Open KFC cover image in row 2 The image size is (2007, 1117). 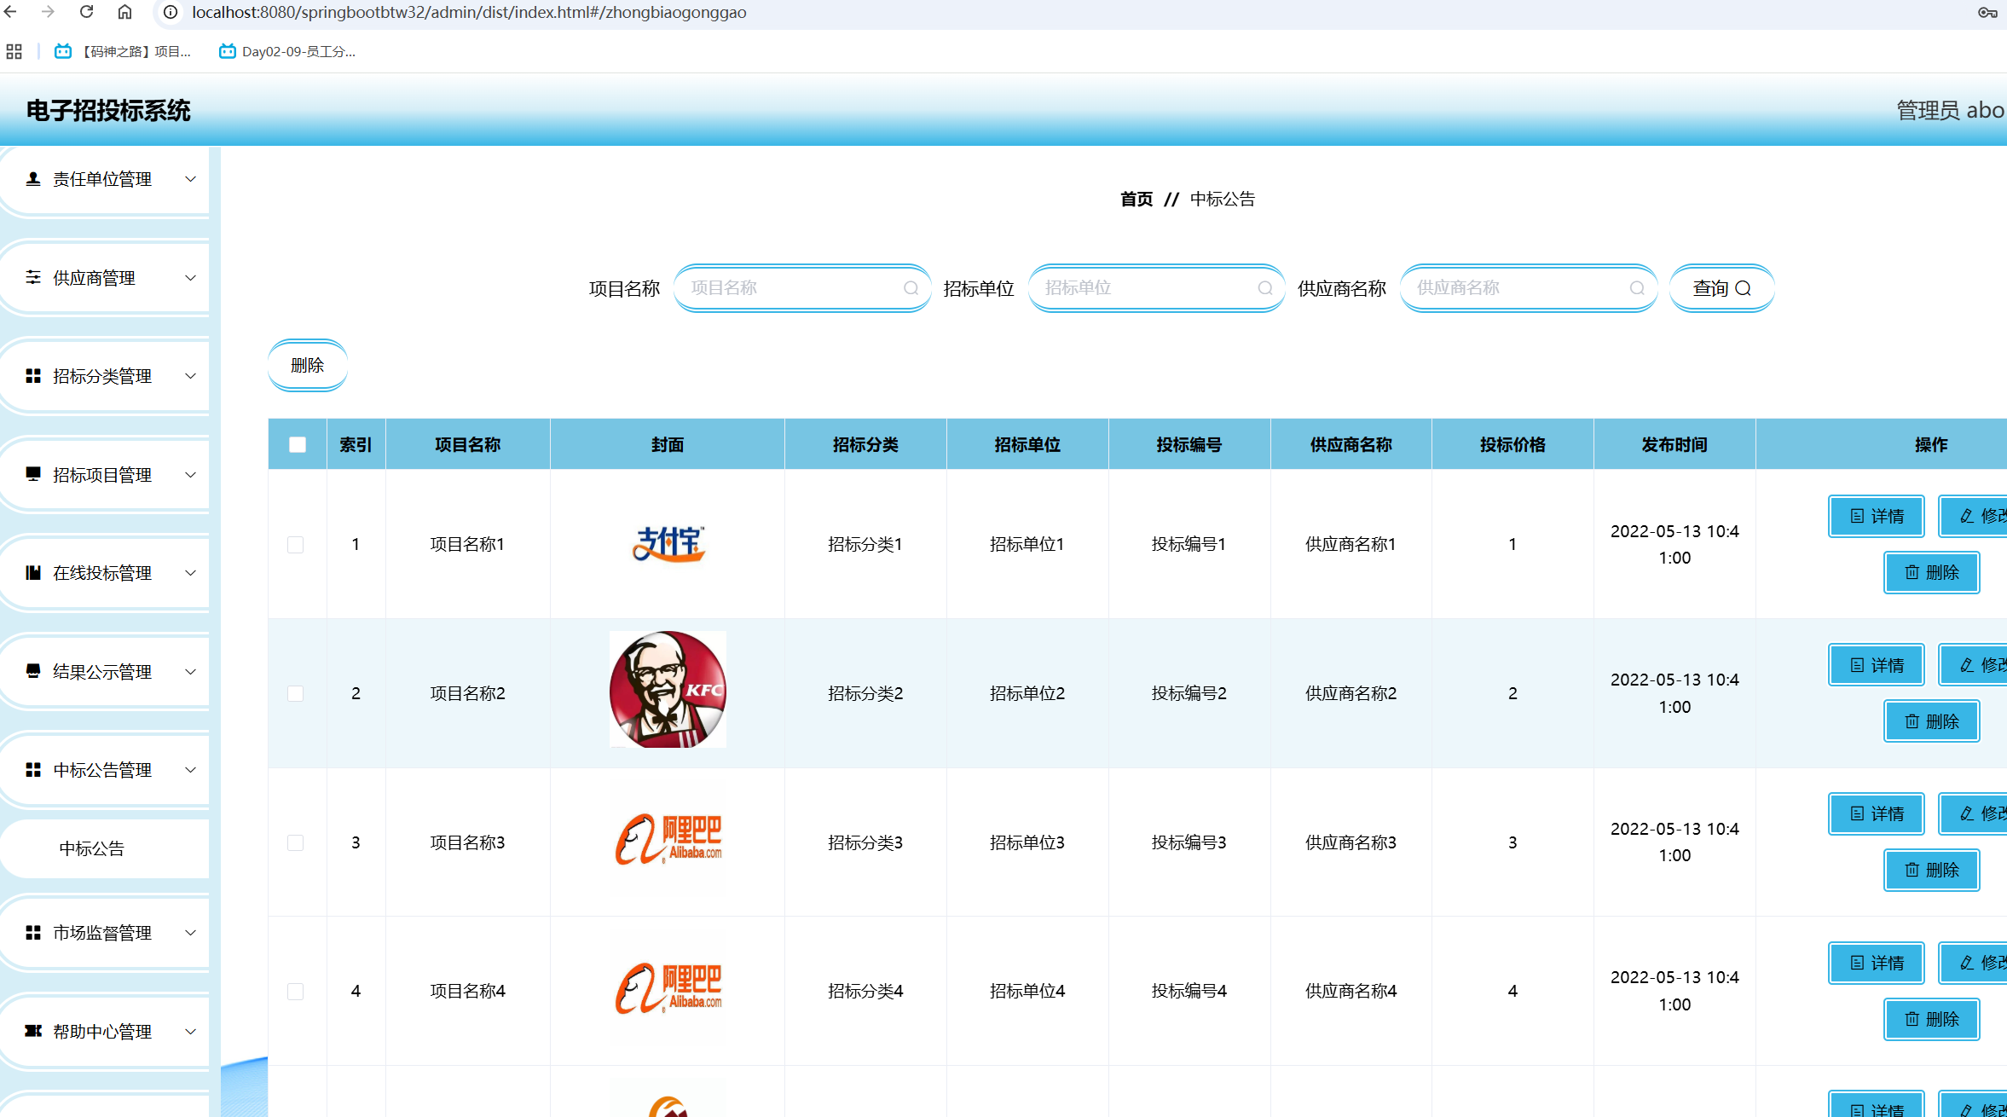668,690
